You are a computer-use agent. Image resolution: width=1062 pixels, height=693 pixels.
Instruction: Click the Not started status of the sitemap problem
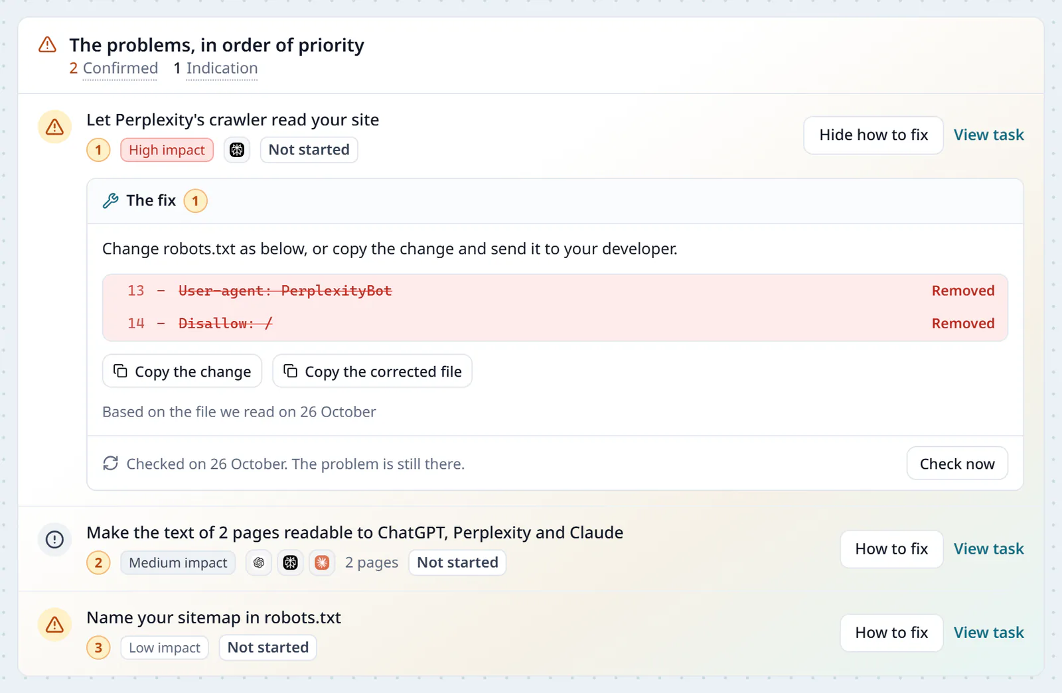(268, 648)
